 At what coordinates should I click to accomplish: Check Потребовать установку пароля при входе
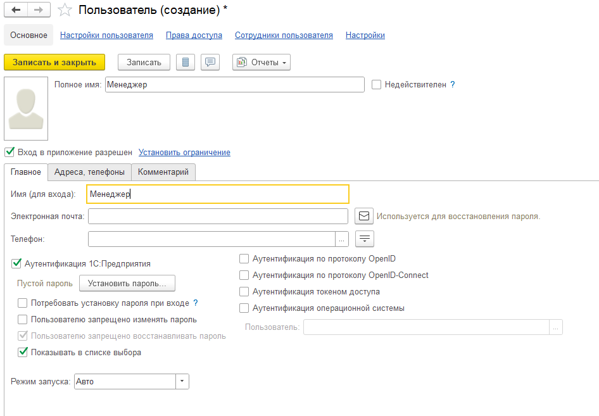(x=23, y=303)
